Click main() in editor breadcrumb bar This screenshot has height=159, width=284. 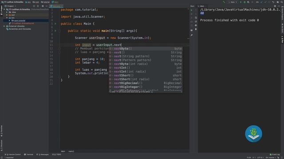click(71, 151)
